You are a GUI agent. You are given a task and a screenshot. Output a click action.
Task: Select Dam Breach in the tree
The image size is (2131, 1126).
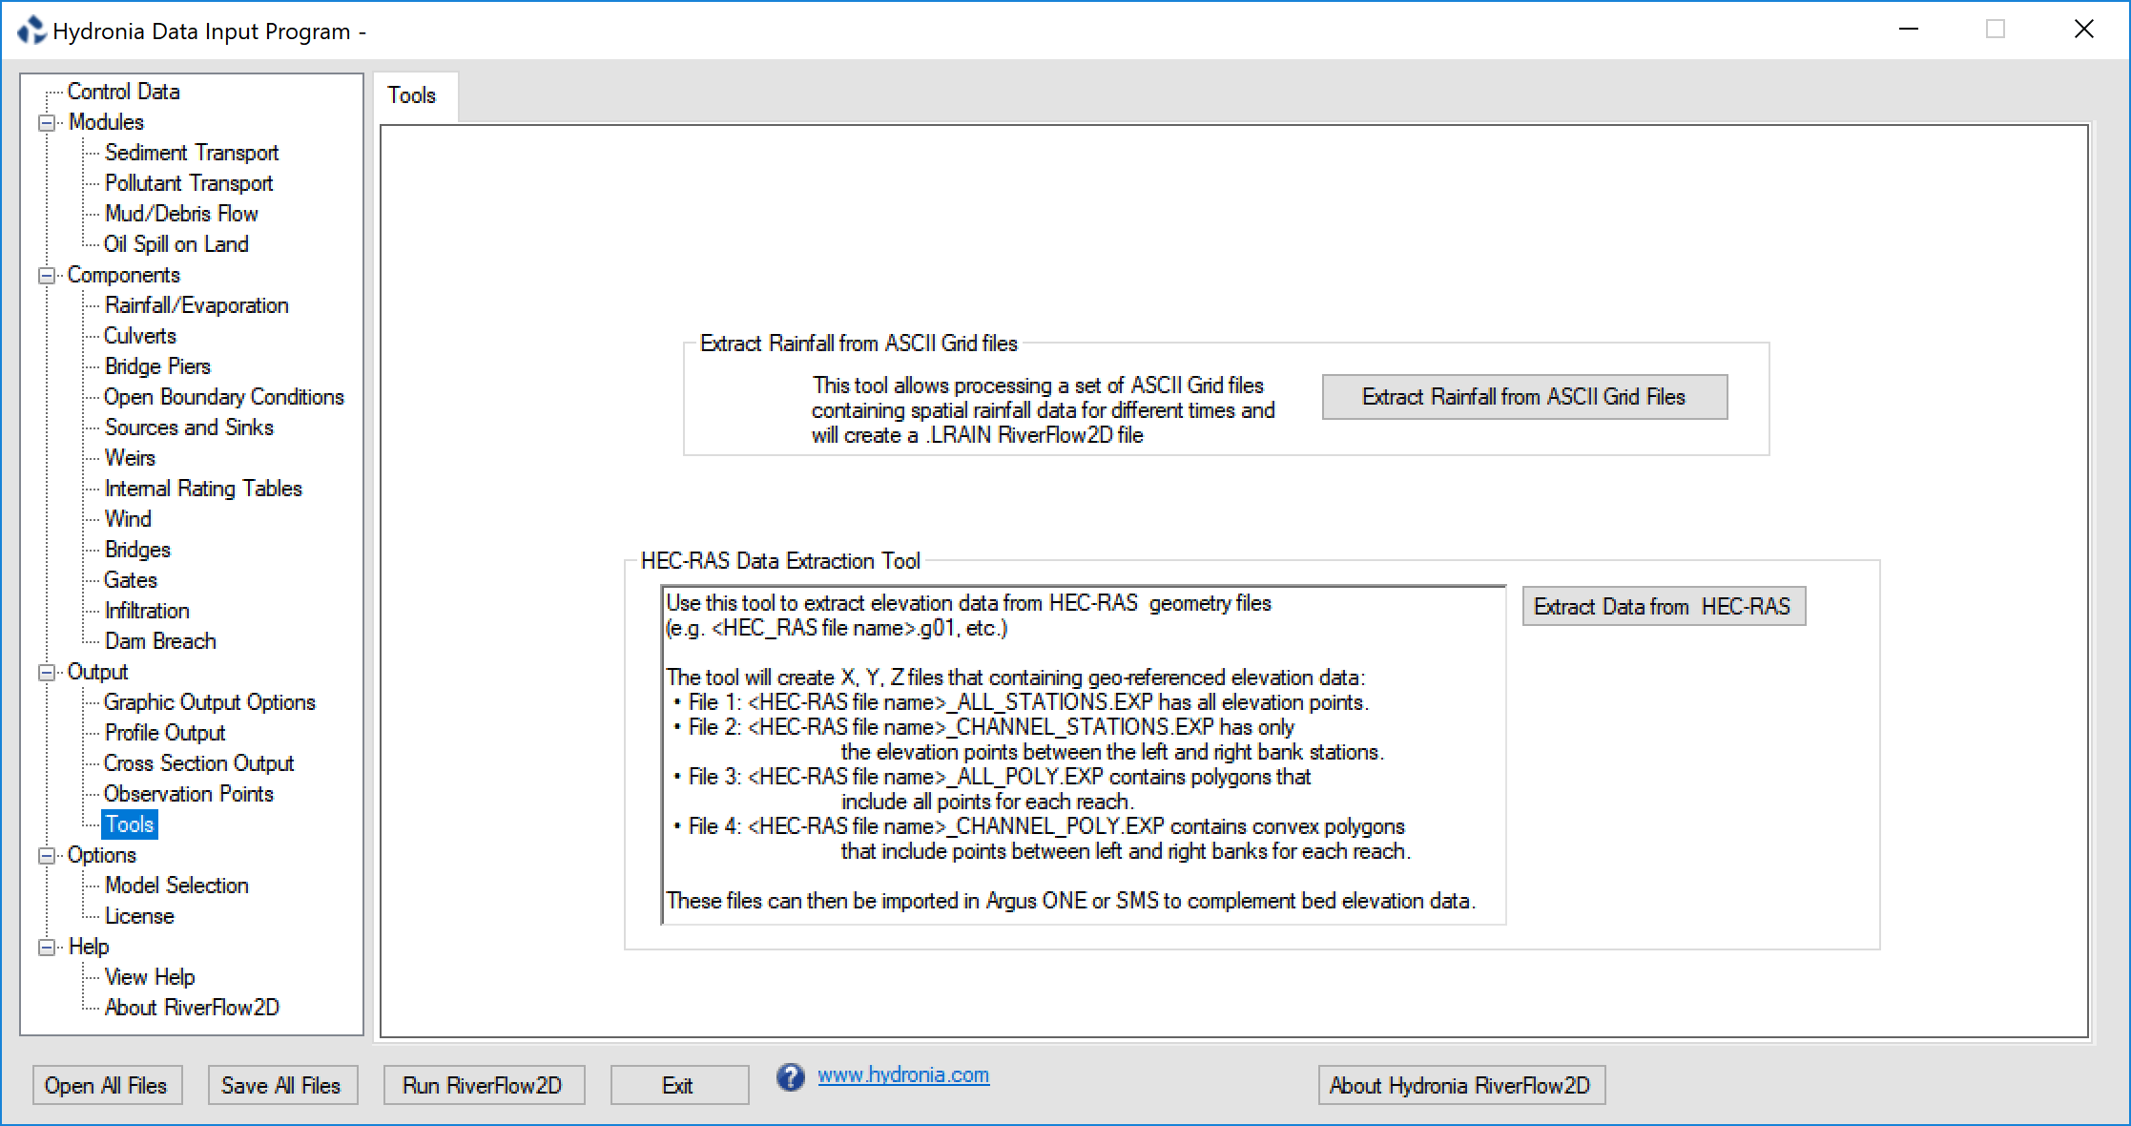160,641
